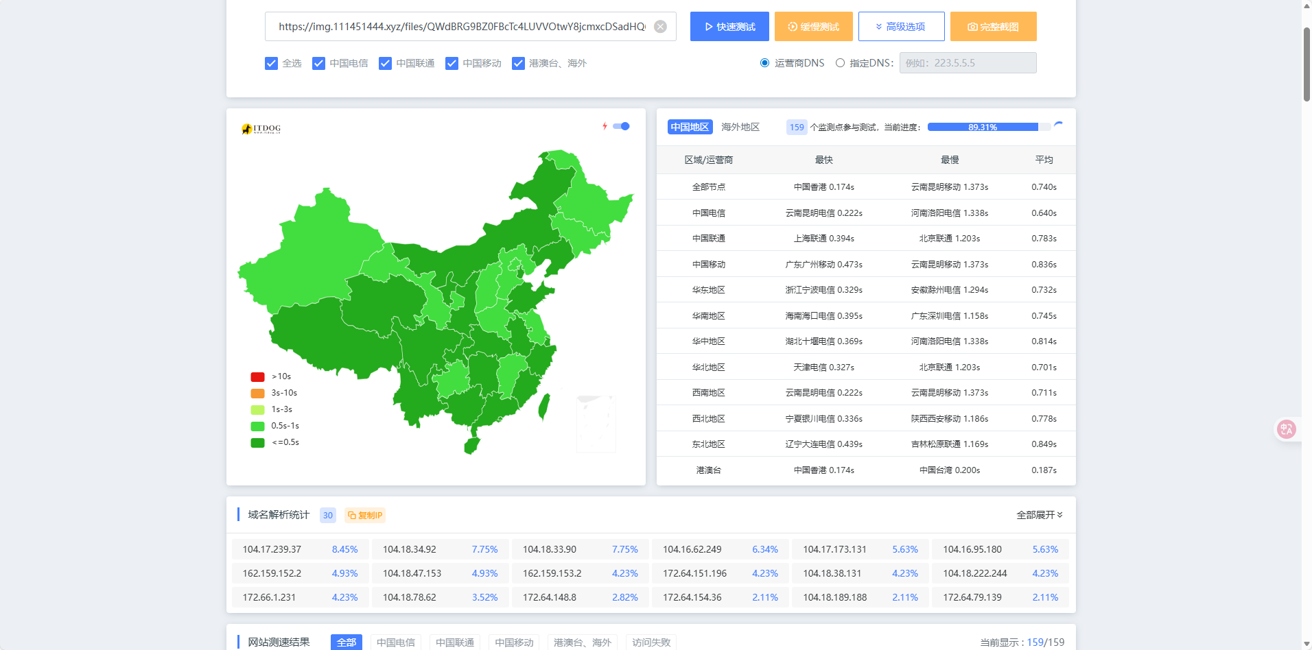Image resolution: width=1312 pixels, height=650 pixels.
Task: Click the copy IP icon button
Action: tap(364, 515)
